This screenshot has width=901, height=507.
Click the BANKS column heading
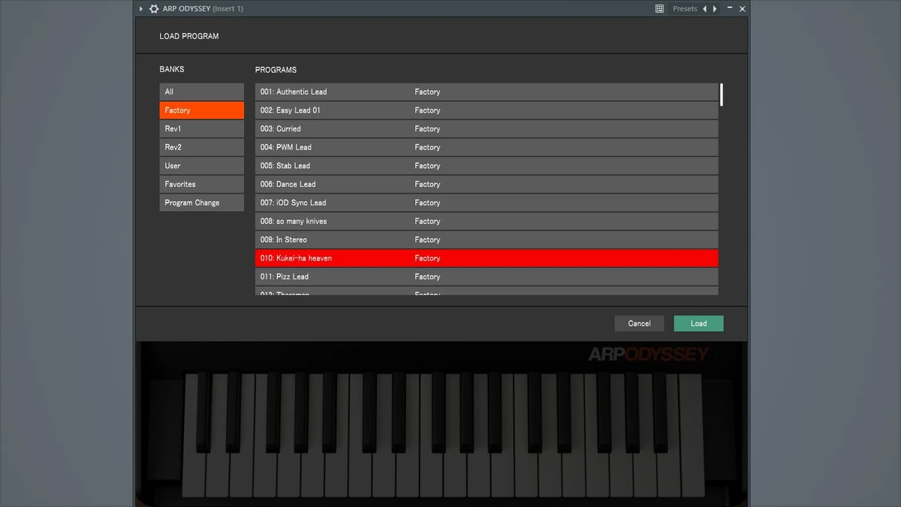(172, 69)
